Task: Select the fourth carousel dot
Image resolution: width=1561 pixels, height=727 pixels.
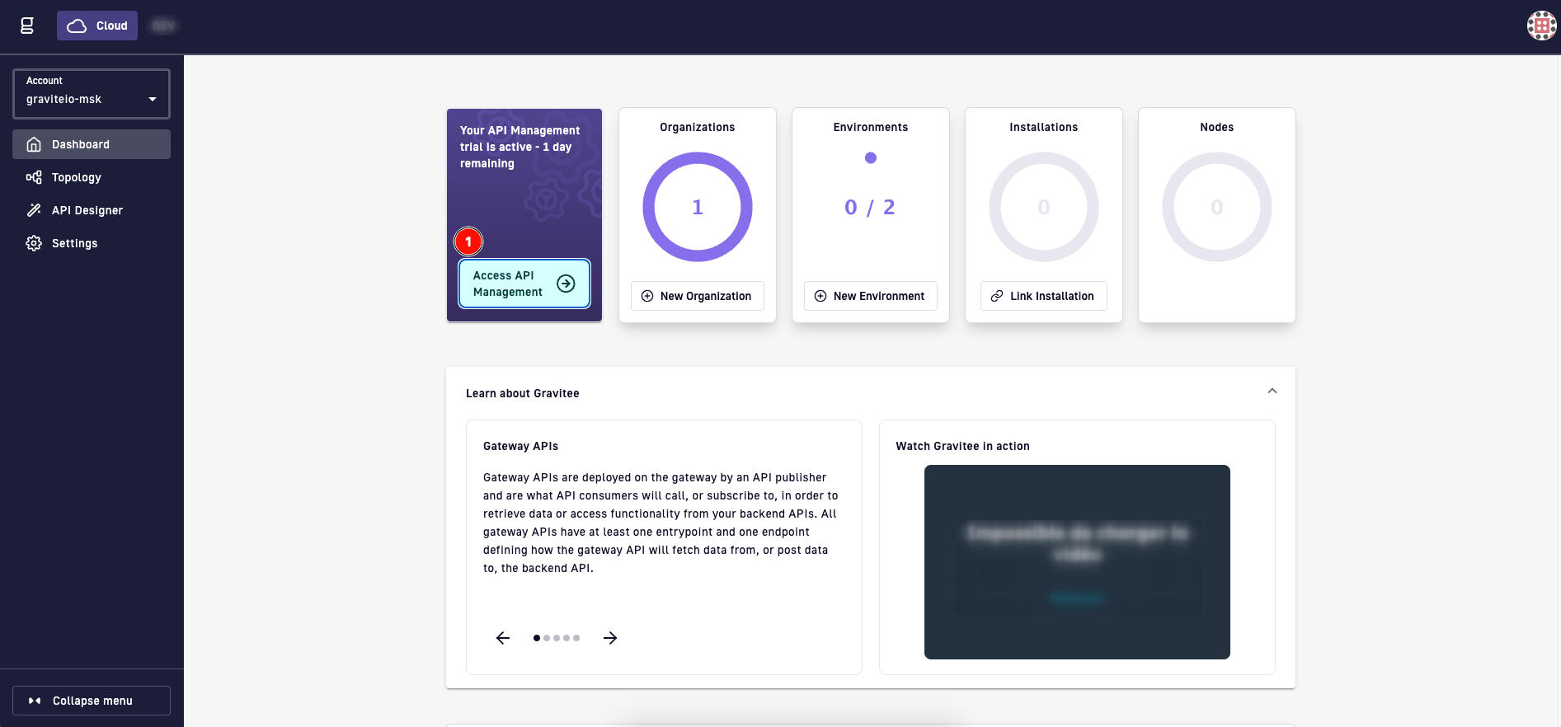Action: coord(567,638)
